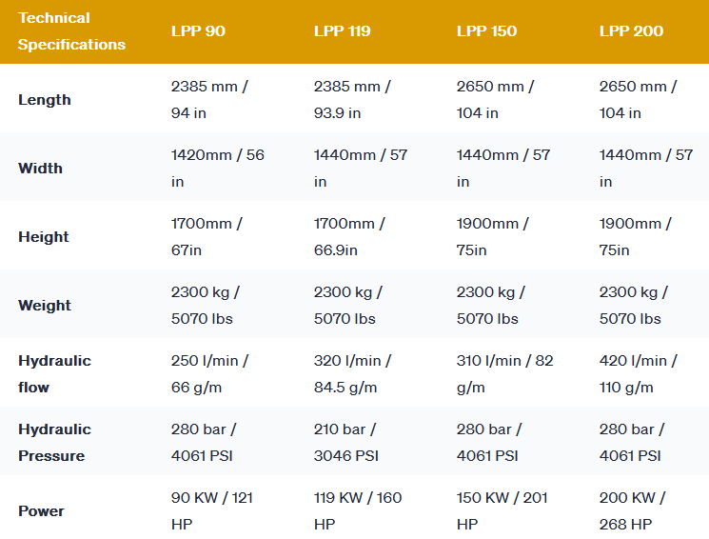Click the LPP 150 column header

pyautogui.click(x=486, y=31)
